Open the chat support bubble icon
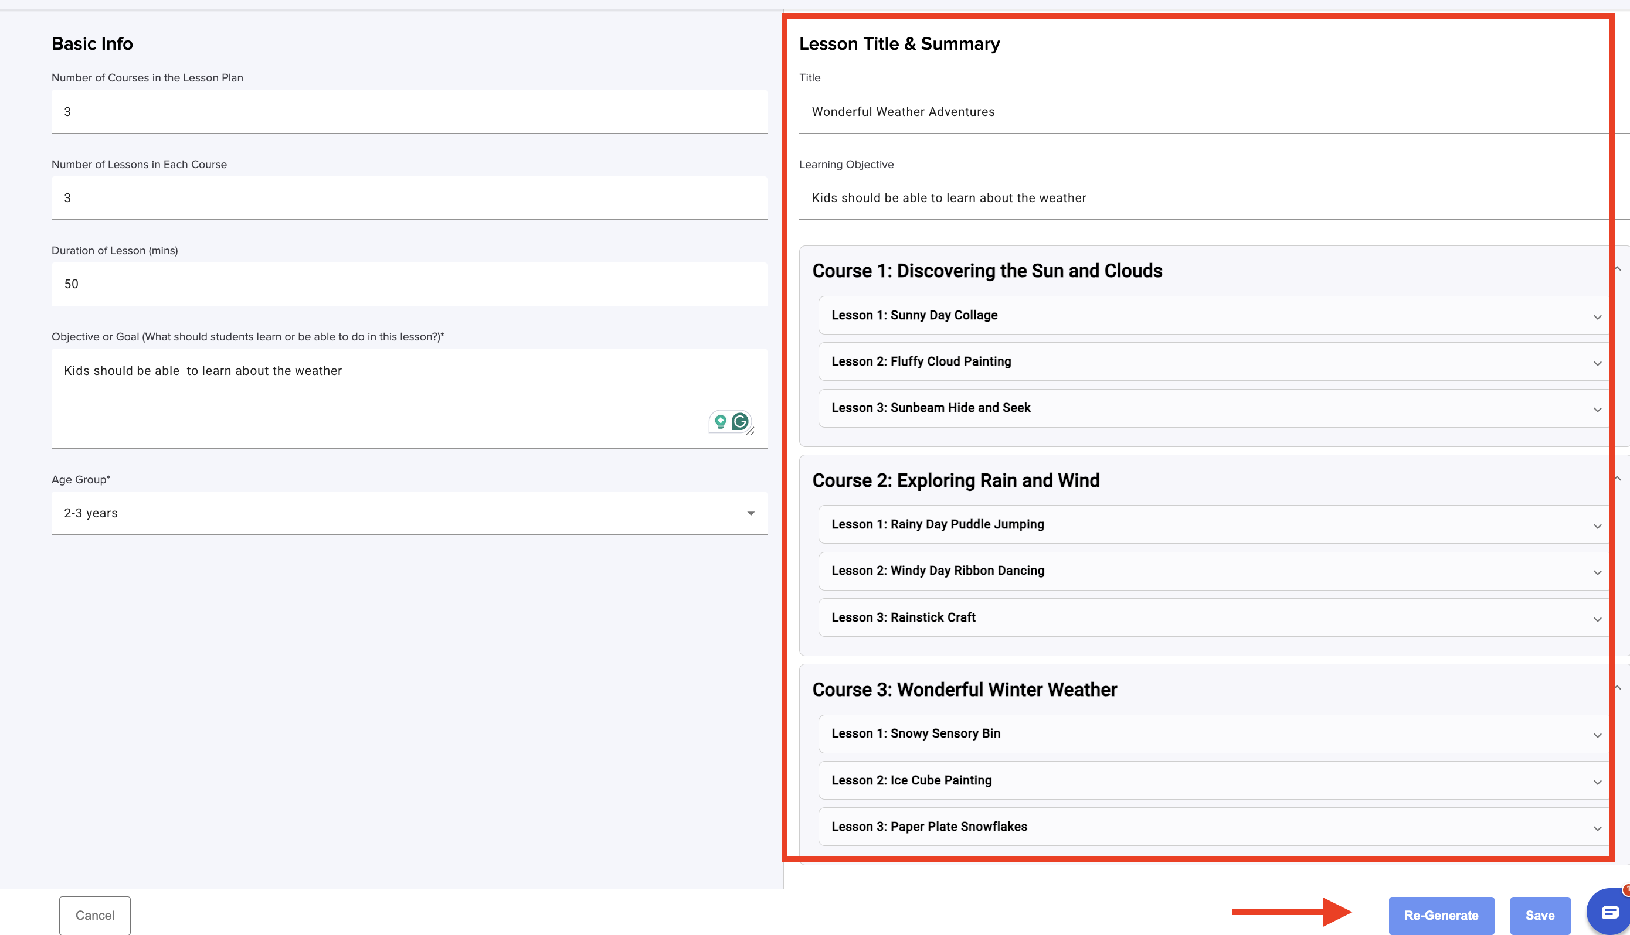Screen dimensions: 1630x935 click(x=1609, y=912)
